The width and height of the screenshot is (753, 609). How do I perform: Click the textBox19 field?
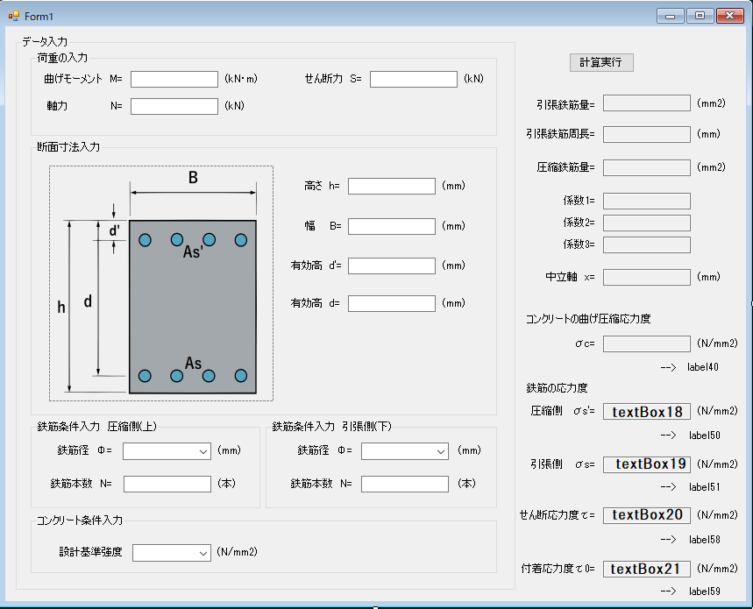(x=647, y=464)
